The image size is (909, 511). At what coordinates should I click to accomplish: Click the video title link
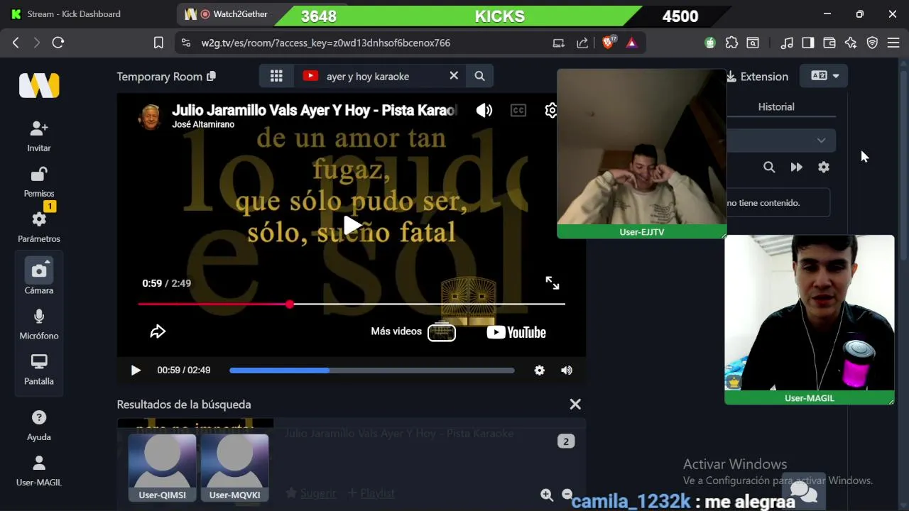(313, 110)
